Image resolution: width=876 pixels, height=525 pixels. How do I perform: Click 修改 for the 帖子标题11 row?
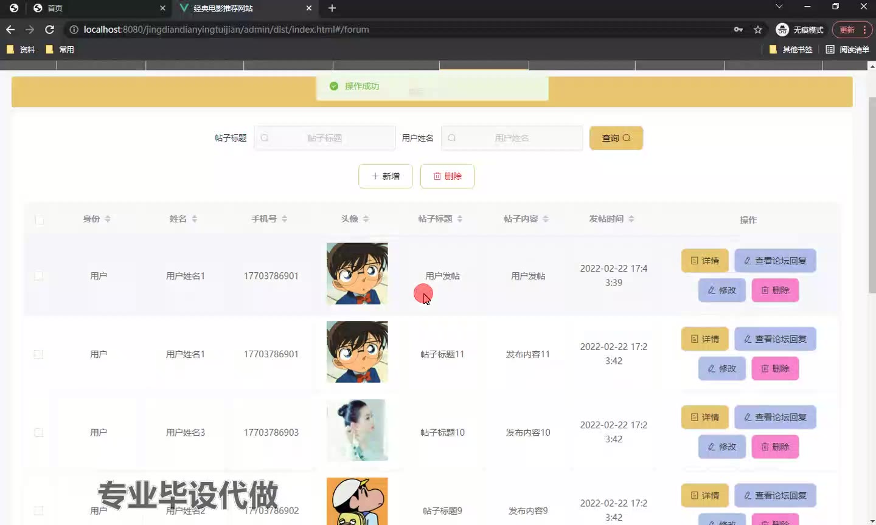721,369
